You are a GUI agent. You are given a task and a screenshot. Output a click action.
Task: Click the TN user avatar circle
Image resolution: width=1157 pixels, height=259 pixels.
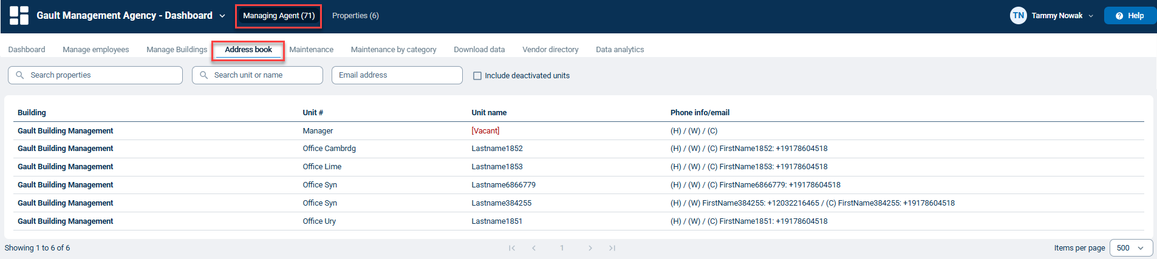(x=1019, y=15)
